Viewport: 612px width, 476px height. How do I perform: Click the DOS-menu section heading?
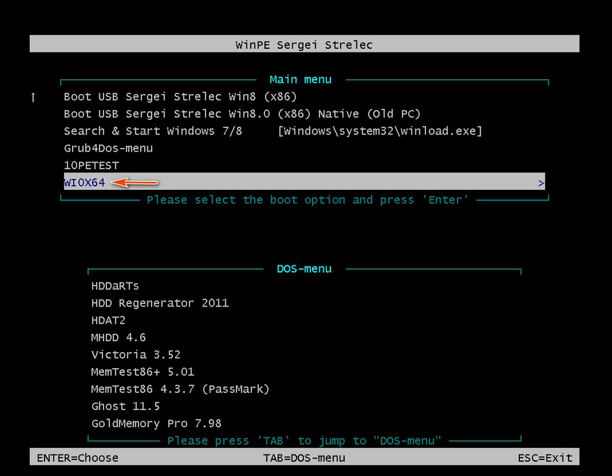[304, 268]
